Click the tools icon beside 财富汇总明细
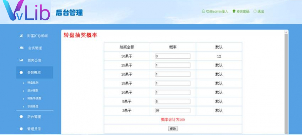Viewport: 302px width, 135px height. pyautogui.click(x=21, y=36)
